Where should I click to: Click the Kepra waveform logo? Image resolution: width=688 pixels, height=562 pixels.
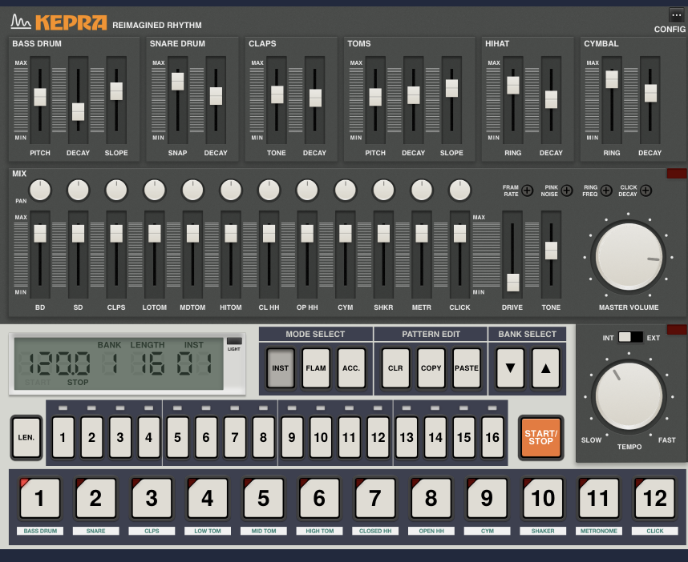point(21,21)
